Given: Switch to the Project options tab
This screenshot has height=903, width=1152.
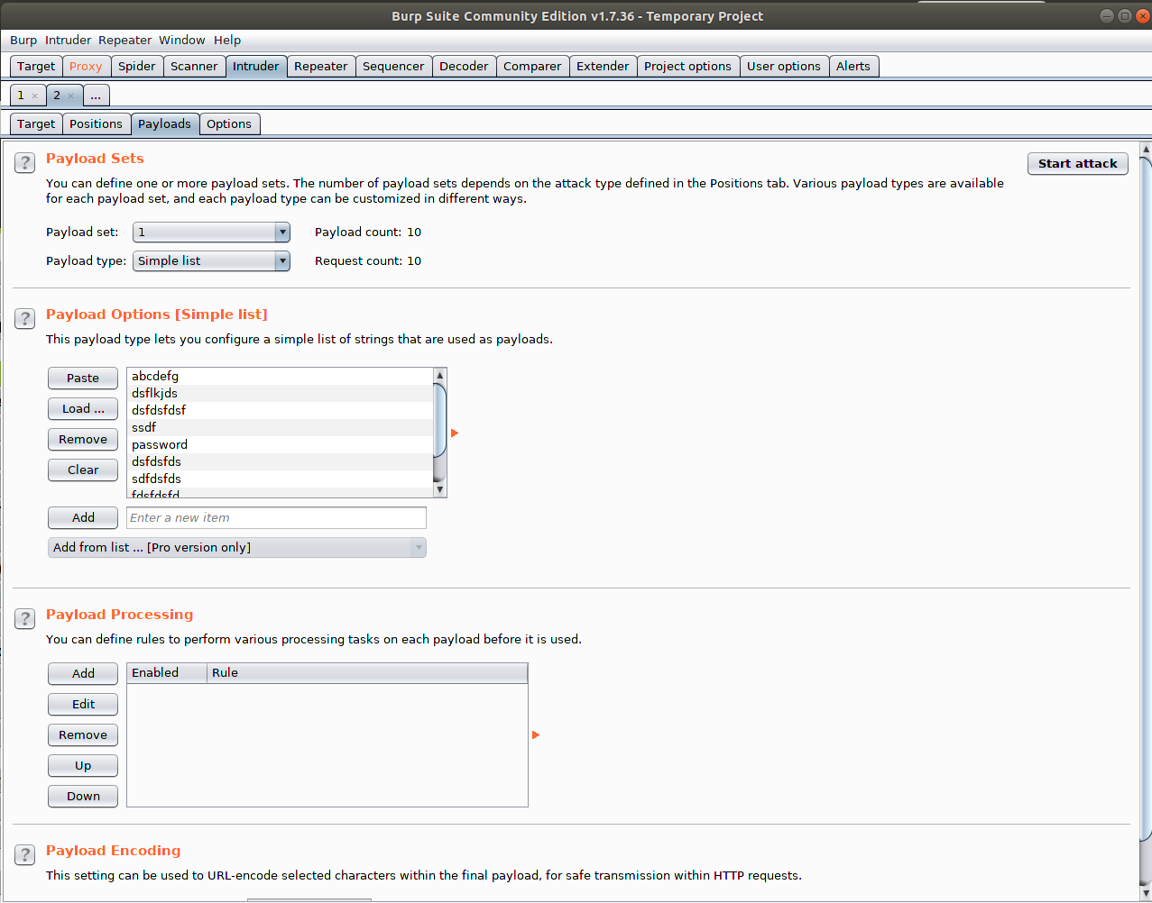Looking at the screenshot, I should point(687,67).
